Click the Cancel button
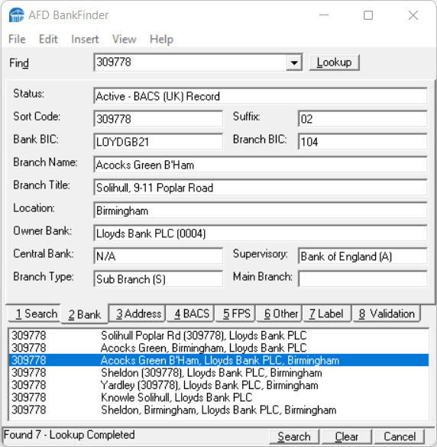The image size is (437, 447). click(x=400, y=437)
